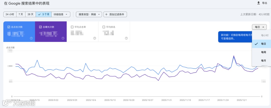
Task: Enable the 平均排名 checkbox
Action: click(x=104, y=27)
